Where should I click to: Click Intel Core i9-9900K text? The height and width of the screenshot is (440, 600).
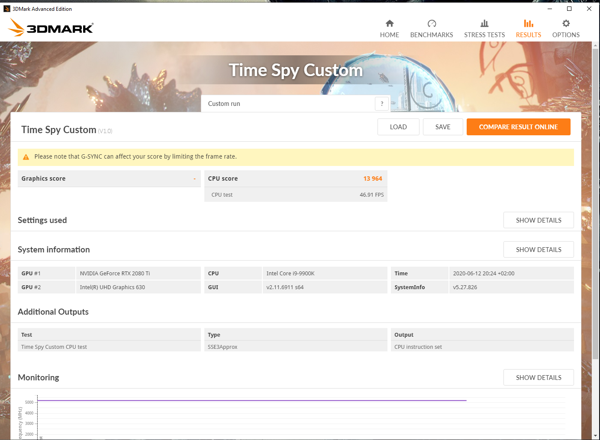click(x=290, y=274)
